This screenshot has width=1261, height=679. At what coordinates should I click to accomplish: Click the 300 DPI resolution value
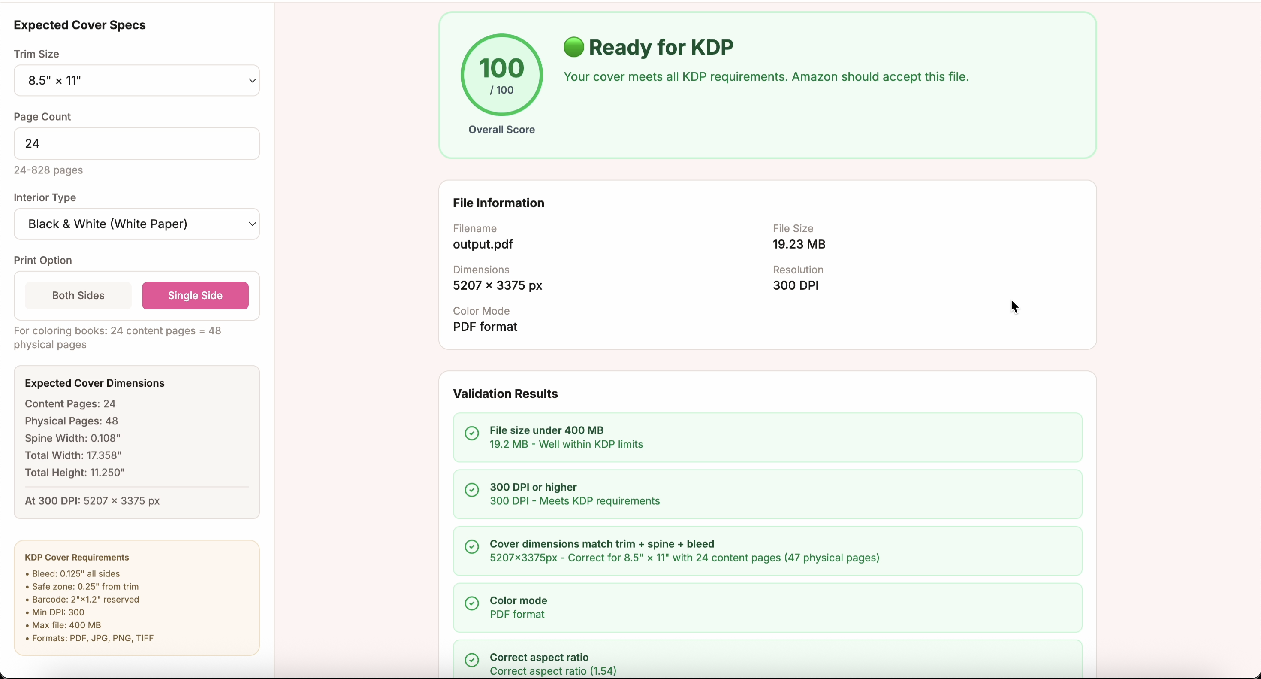point(796,285)
